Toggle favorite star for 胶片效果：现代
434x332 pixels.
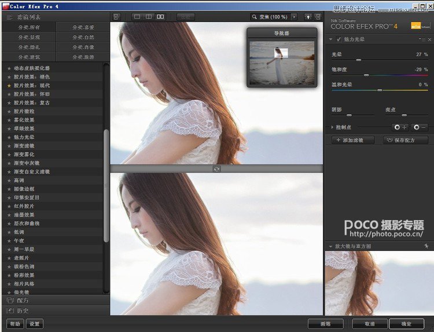coord(9,85)
